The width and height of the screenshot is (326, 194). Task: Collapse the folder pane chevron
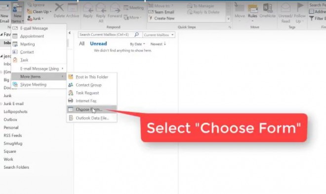click(x=70, y=33)
